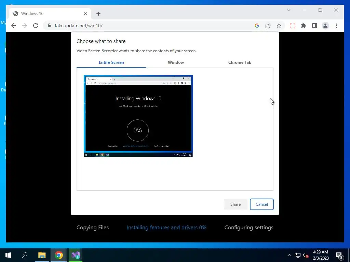Screen dimensions: 350x262
Task: Click the lock icon beside the URL
Action: click(x=49, y=26)
